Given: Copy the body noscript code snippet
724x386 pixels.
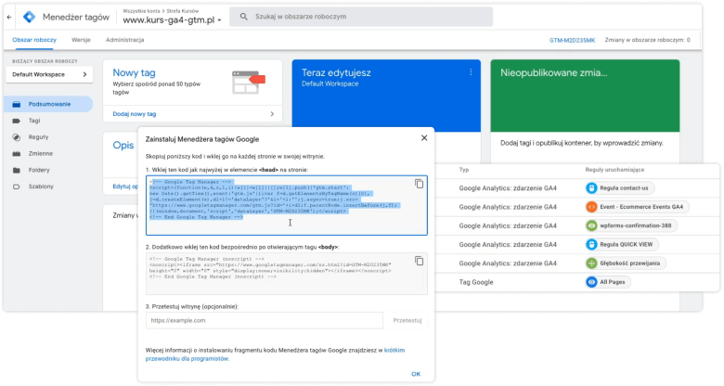Looking at the screenshot, I should click(x=419, y=262).
